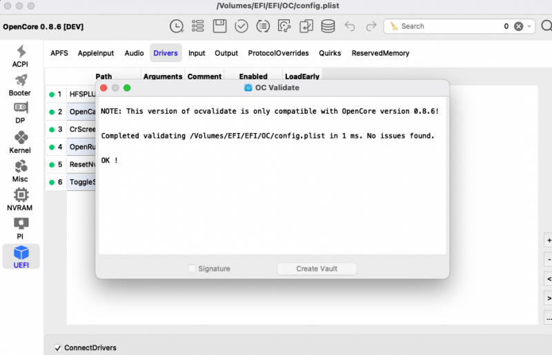Click the import document toolbar icon
This screenshot has height=355, width=552.
(x=306, y=26)
